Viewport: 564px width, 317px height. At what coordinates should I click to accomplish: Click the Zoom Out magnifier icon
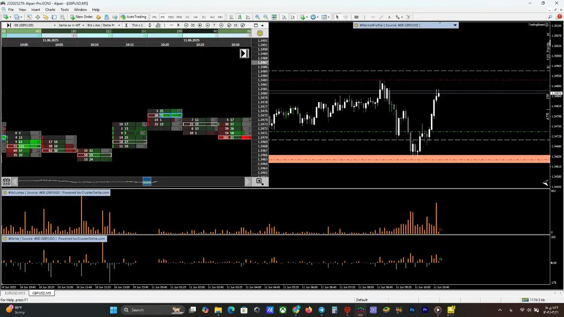[266, 17]
